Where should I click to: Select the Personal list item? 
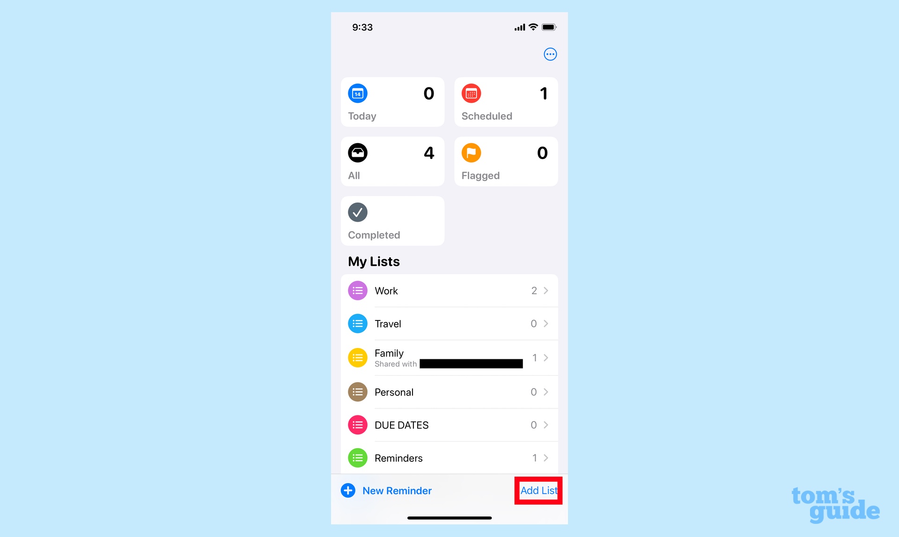point(449,391)
